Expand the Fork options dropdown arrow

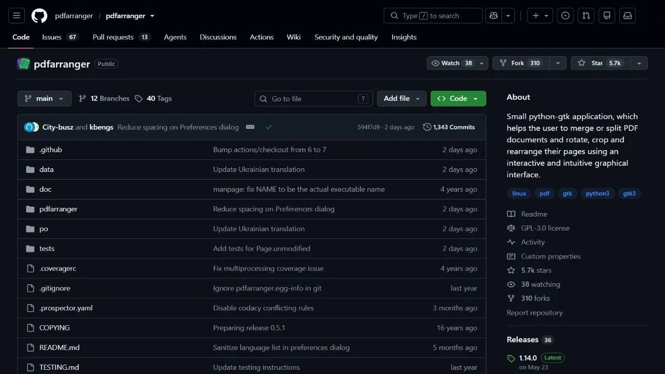(557, 63)
